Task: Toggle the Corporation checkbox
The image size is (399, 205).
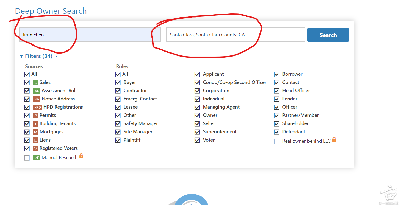Action: pos(197,91)
